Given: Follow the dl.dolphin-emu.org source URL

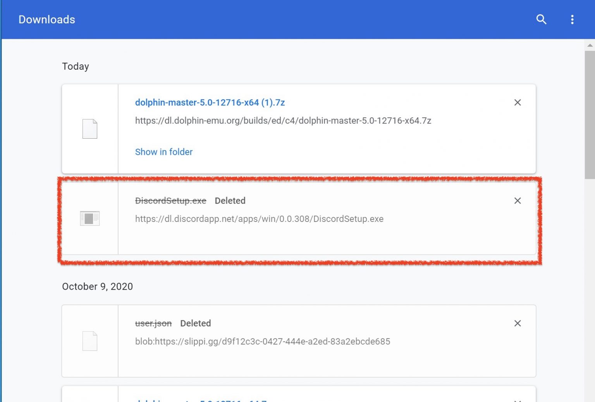Looking at the screenshot, I should coord(283,121).
